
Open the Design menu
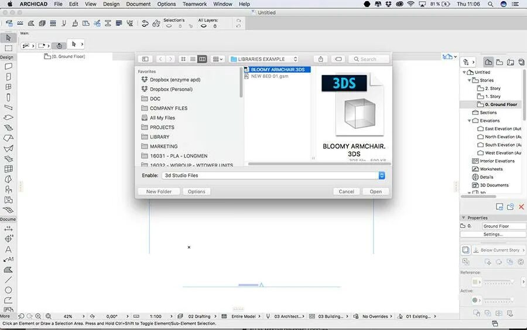pyautogui.click(x=111, y=4)
